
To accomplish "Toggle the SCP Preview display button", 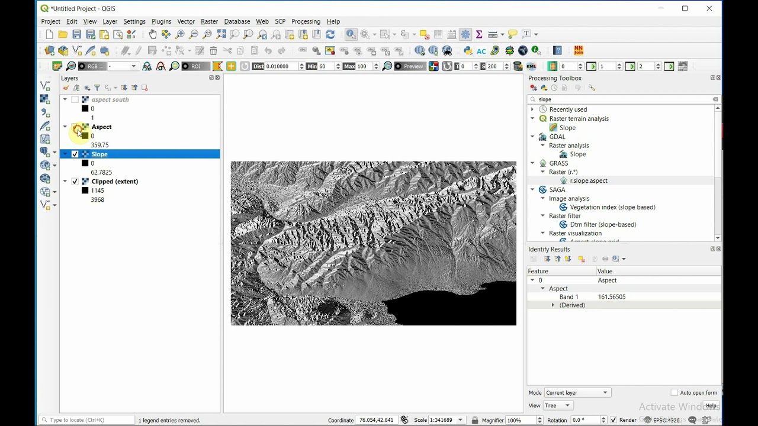I will tap(410, 66).
